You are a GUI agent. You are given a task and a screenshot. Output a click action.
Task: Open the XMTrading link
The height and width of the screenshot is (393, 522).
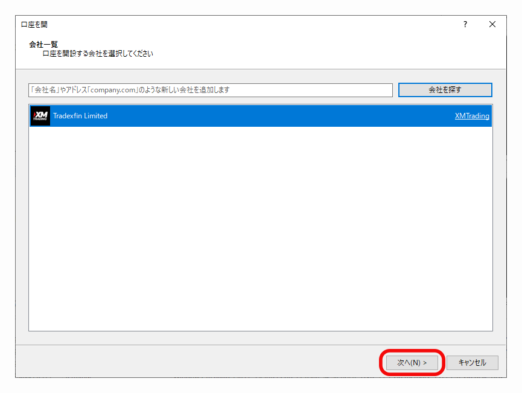click(x=472, y=116)
